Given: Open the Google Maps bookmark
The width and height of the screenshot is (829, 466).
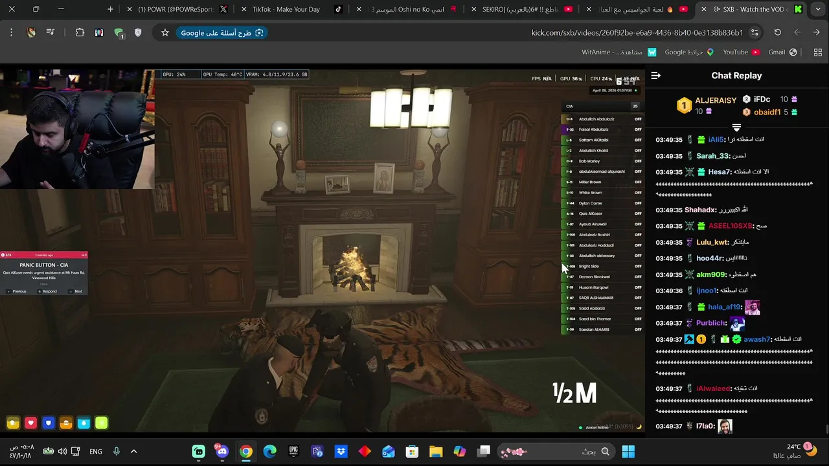Looking at the screenshot, I should click(689, 52).
